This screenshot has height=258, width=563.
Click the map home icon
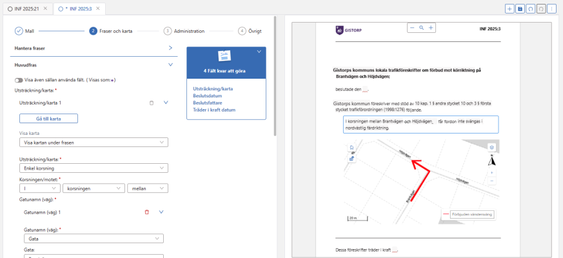pyautogui.click(x=351, y=146)
